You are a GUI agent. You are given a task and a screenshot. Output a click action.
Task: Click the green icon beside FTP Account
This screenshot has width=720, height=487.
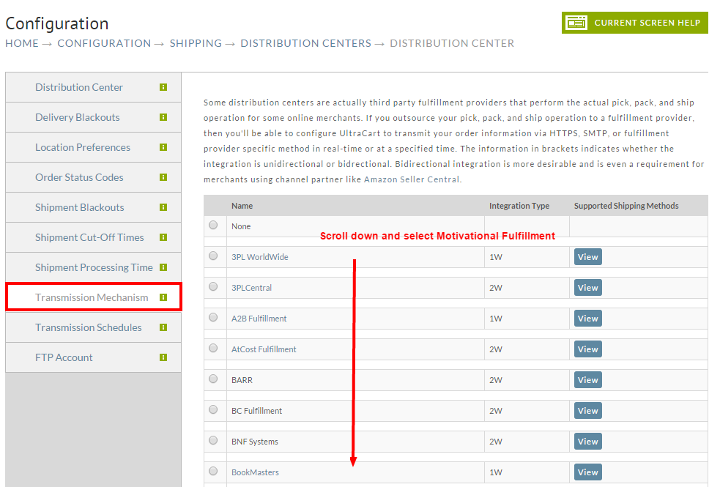[163, 357]
